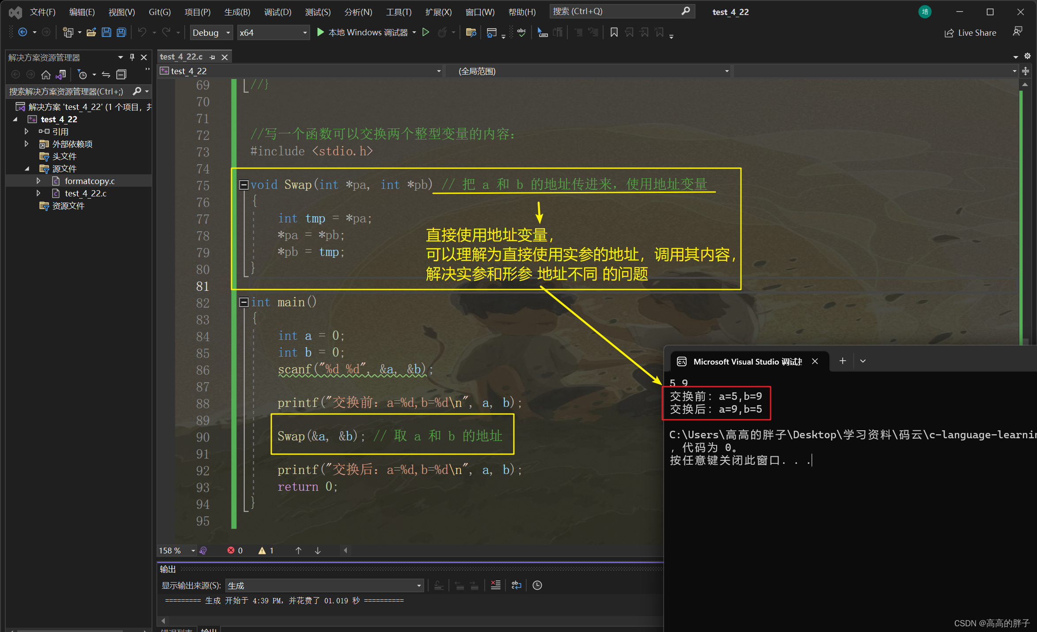Click the Save All toolbar icon
Screen dimensions: 1037x632
pos(121,32)
